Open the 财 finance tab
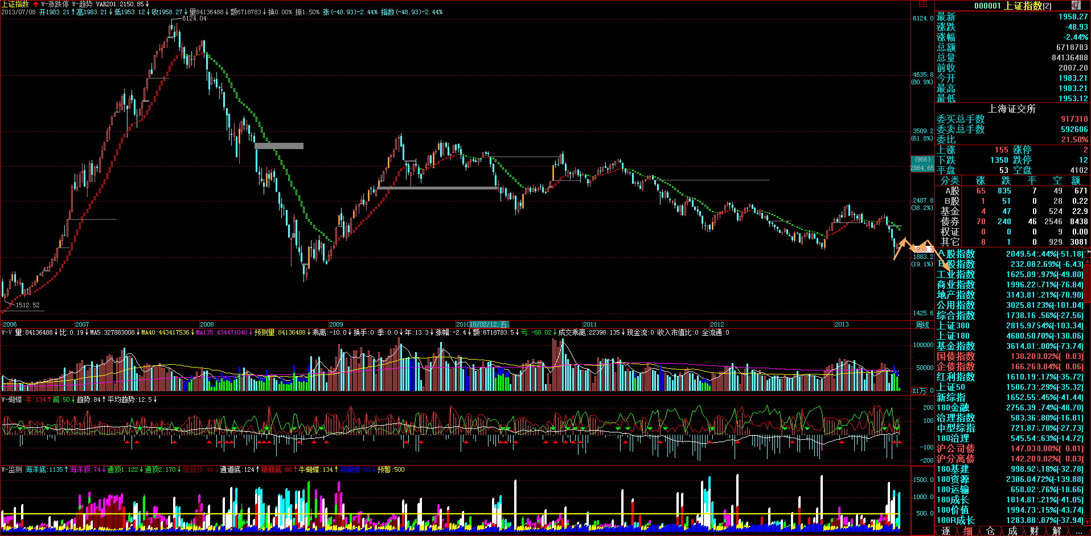The image size is (1091, 536). pyautogui.click(x=1035, y=531)
